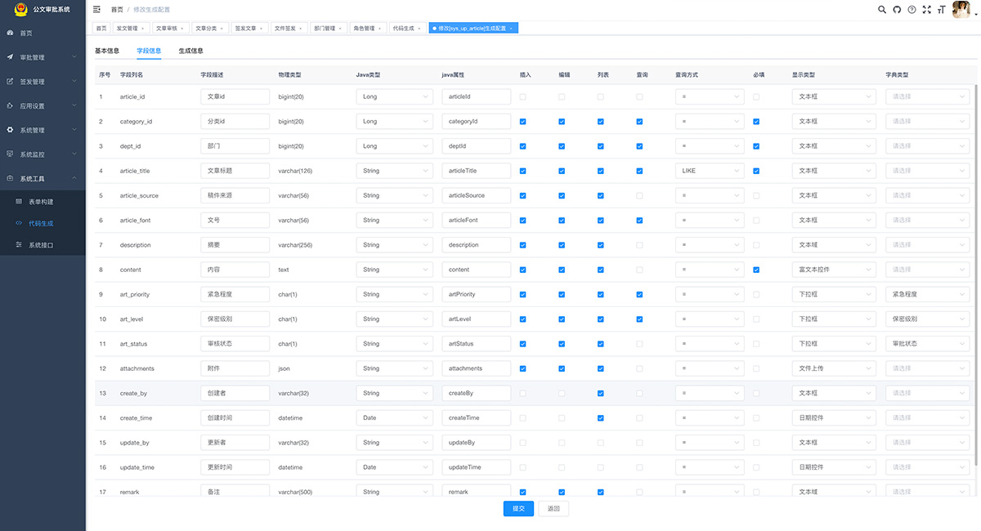The width and height of the screenshot is (981, 531).
Task: Toggle fullscreen mode icon
Action: 926,10
